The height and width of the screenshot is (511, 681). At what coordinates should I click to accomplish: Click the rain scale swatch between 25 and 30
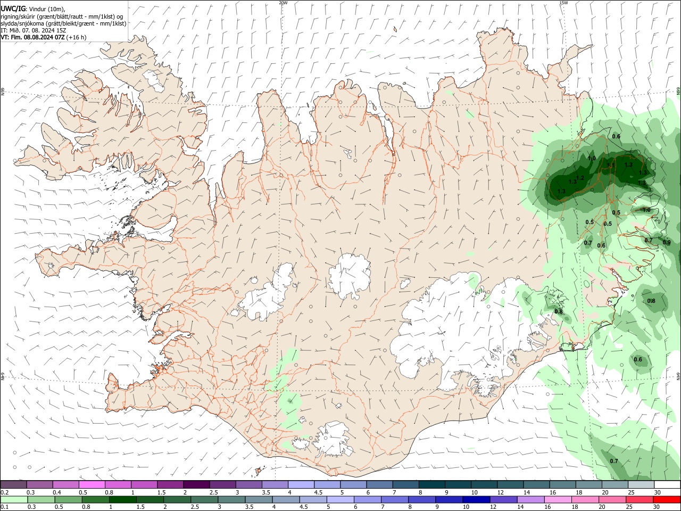pyautogui.click(x=640, y=499)
